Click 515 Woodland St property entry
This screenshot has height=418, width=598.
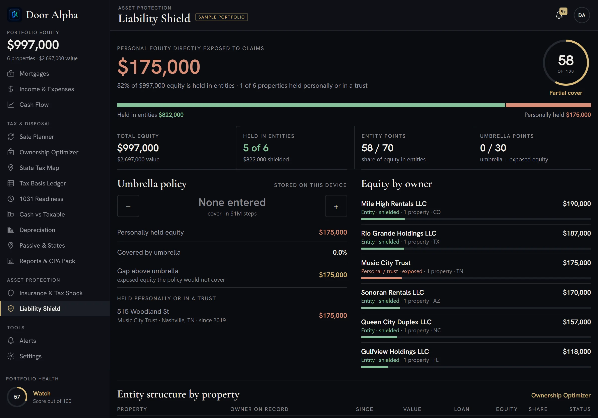pos(232,316)
